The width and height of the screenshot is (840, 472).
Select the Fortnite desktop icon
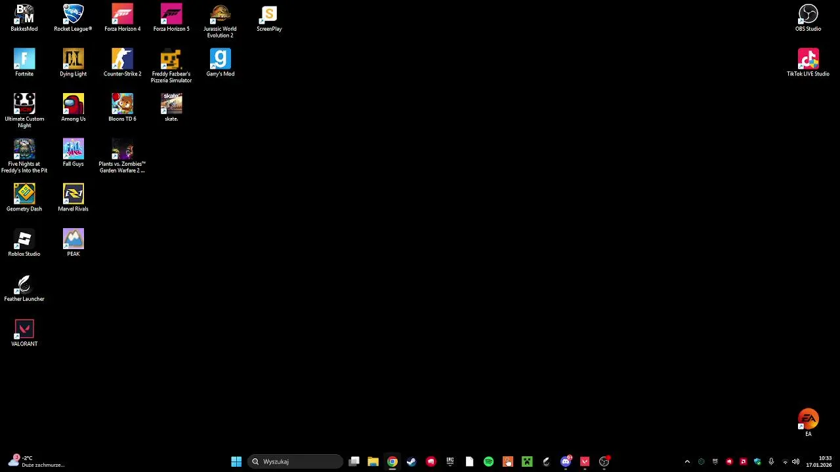point(24,63)
